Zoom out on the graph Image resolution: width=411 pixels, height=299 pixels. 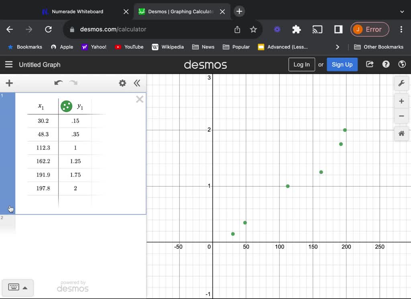401,116
